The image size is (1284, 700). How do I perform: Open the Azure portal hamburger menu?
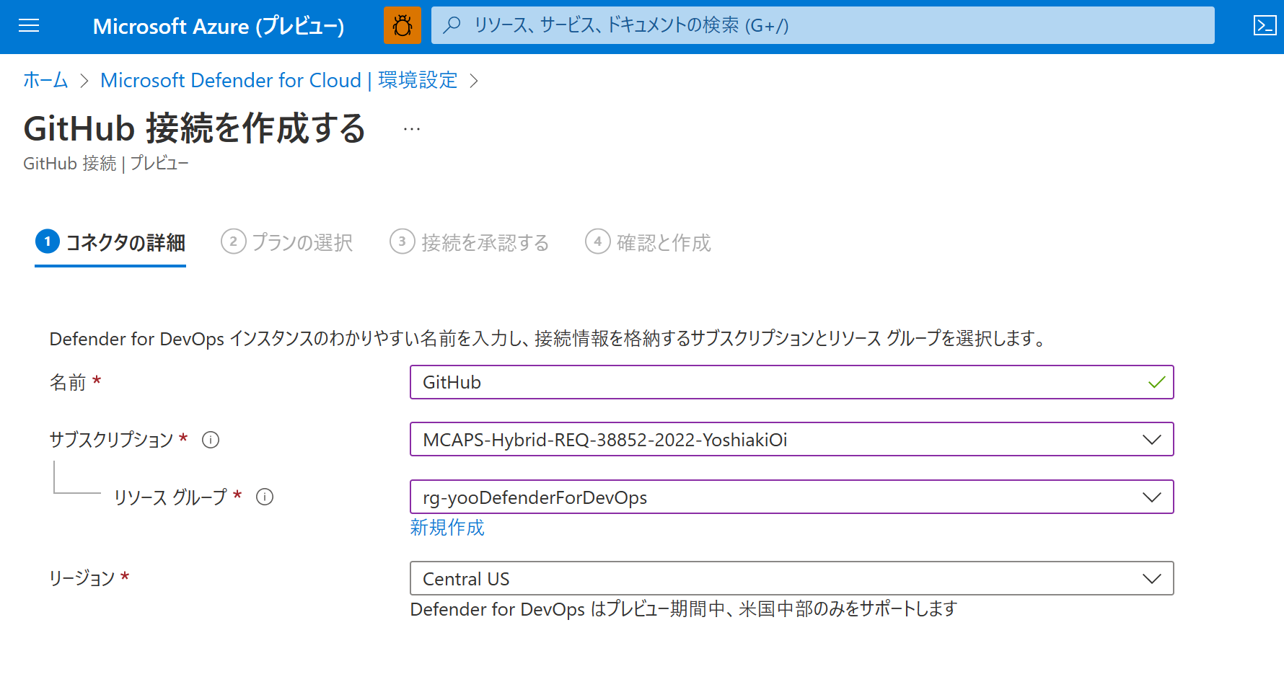[x=28, y=25]
